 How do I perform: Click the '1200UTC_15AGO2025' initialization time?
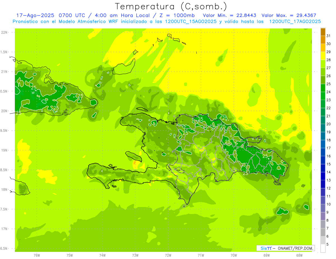(191, 22)
